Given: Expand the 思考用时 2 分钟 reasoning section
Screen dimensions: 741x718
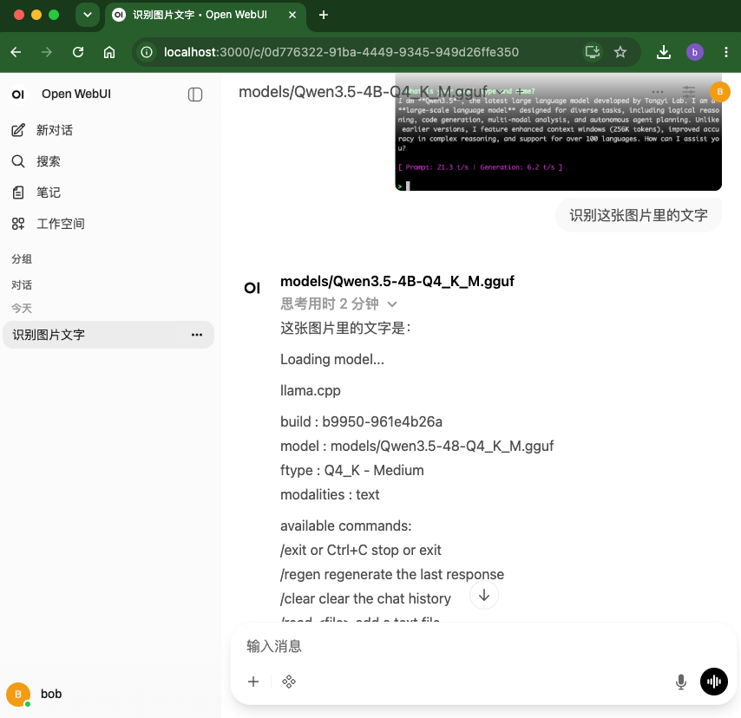Looking at the screenshot, I should click(338, 304).
